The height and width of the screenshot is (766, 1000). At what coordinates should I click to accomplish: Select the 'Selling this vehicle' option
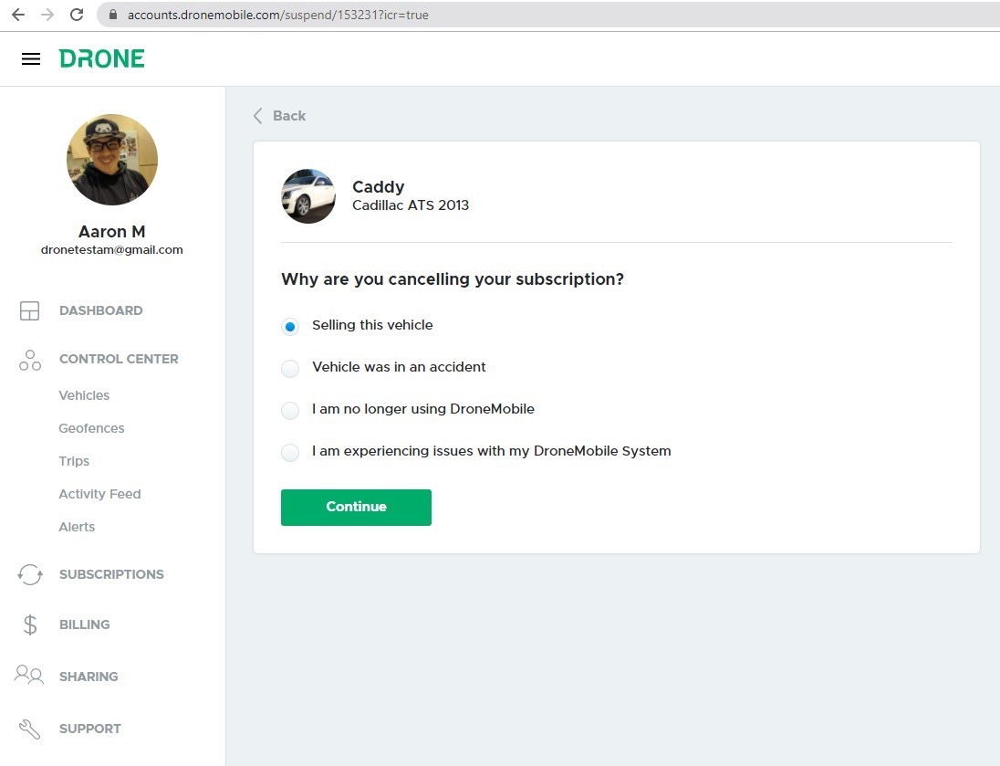[290, 326]
